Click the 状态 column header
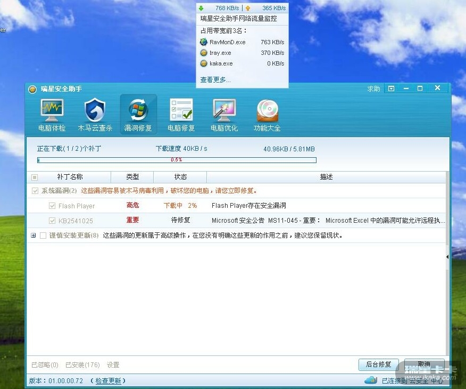The image size is (466, 389). click(180, 177)
